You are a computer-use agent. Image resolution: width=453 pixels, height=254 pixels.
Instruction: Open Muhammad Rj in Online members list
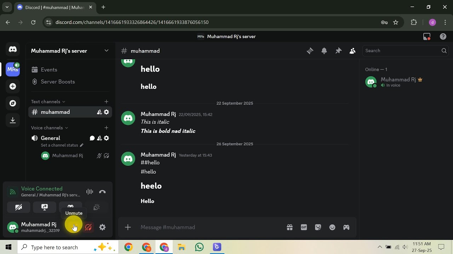pos(406,82)
